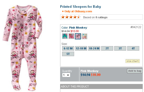Screen dimensions: 144x92
Task: Click the star rating icons
Action: [x=71, y=17]
